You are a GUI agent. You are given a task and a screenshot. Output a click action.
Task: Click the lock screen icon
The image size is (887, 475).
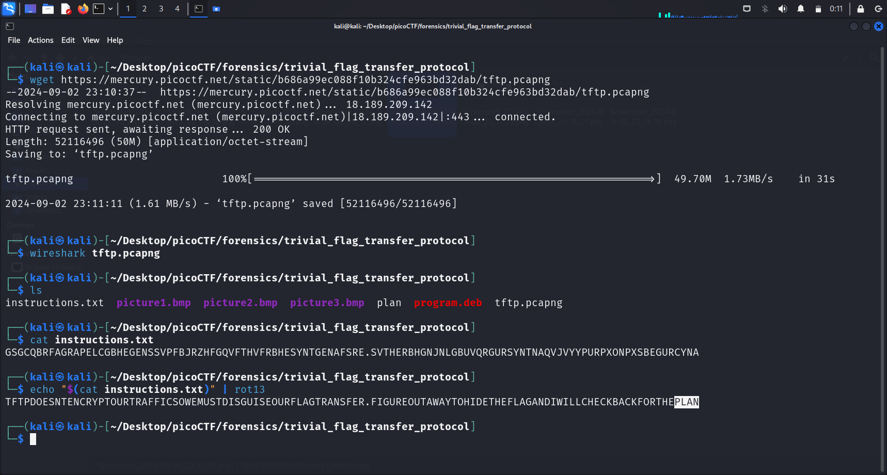point(861,9)
